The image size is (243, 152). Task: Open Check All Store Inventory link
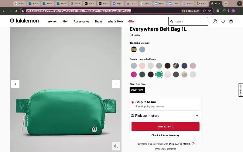[165, 135]
